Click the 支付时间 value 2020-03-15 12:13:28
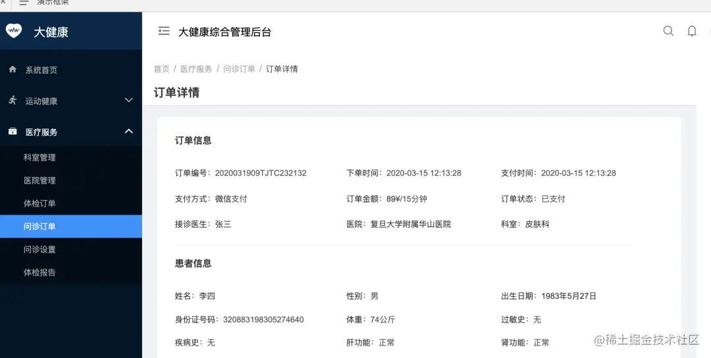The width and height of the screenshot is (711, 358). coord(579,173)
